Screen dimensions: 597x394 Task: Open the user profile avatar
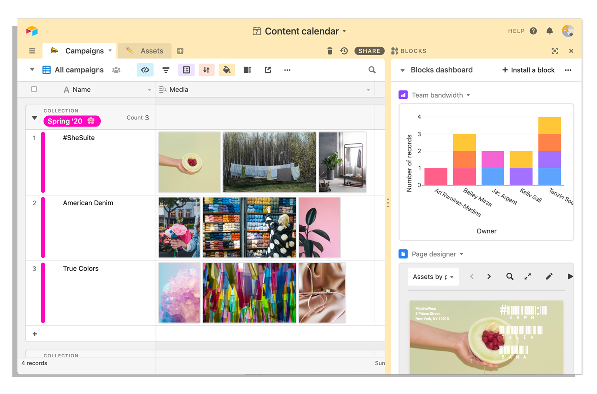tap(568, 31)
